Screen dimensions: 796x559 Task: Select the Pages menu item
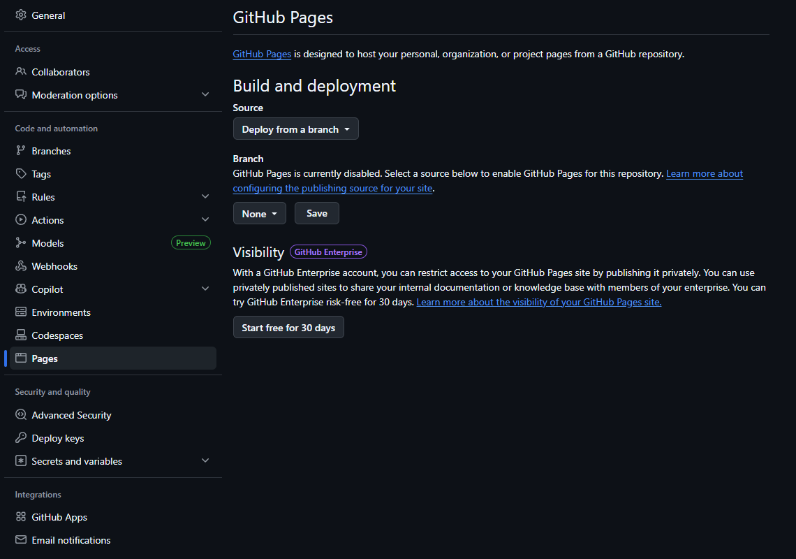click(x=112, y=358)
